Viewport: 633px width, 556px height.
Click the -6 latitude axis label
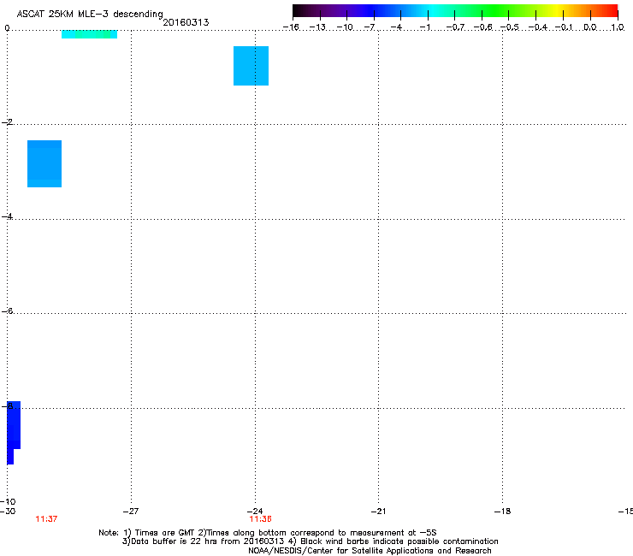point(7,311)
